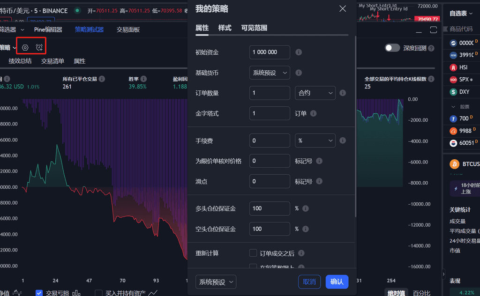
Task: Click the 手续费 input field
Action: tap(270, 141)
